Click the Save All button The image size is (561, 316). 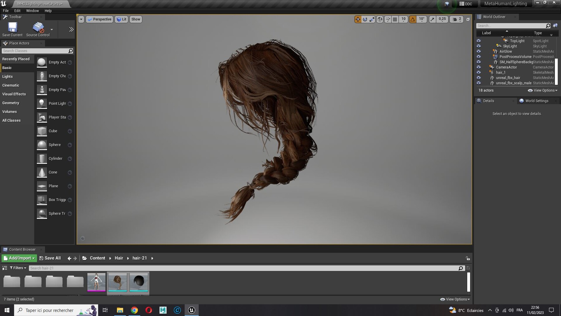[50, 258]
